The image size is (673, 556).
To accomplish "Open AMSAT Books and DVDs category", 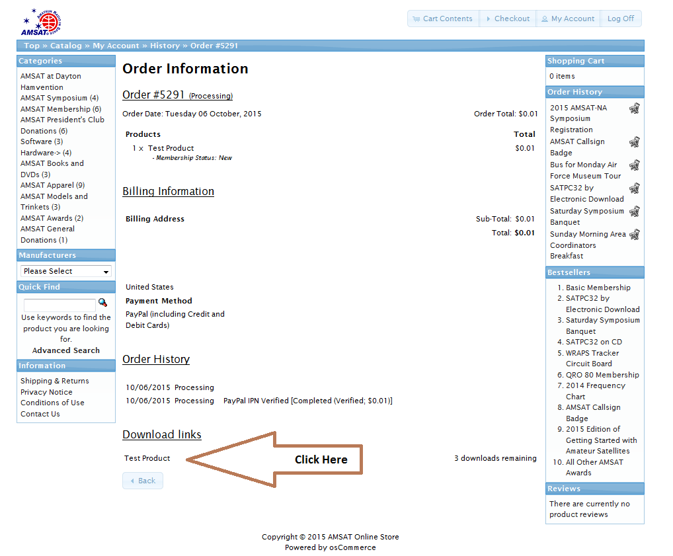I will click(52, 169).
